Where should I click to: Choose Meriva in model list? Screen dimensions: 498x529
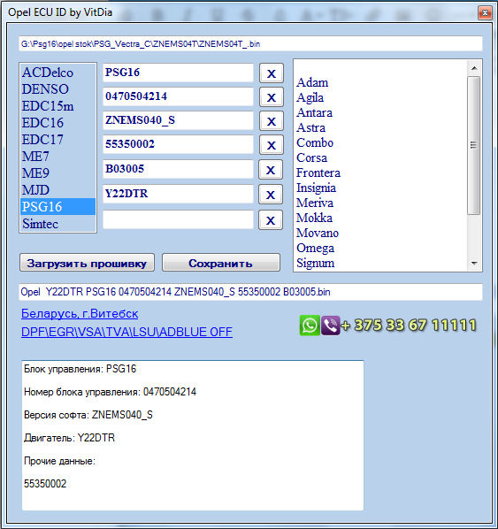tap(315, 203)
